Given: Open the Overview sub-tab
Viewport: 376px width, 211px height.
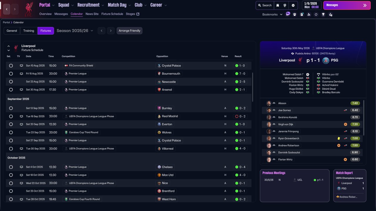Looking at the screenshot, I should [x=46, y=14].
